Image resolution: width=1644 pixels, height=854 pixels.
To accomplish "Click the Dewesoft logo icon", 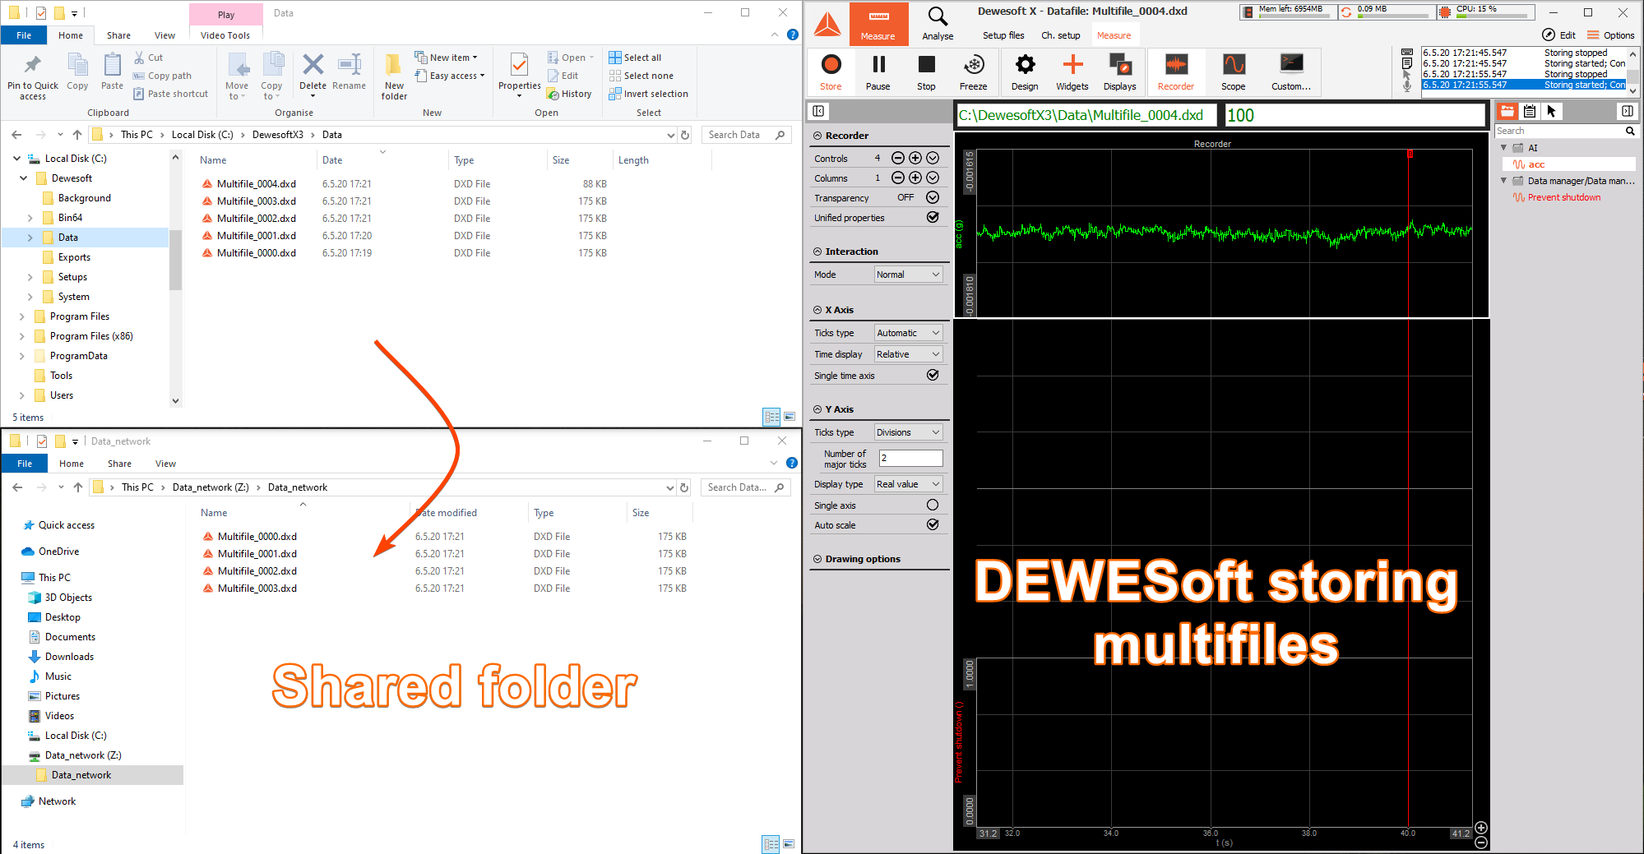I will click(x=827, y=23).
